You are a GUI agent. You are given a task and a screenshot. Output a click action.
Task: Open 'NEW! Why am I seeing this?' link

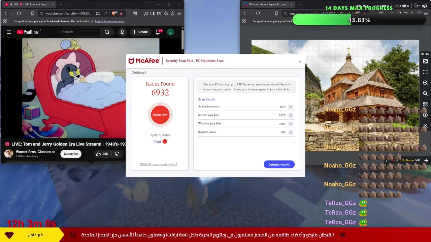point(159,164)
